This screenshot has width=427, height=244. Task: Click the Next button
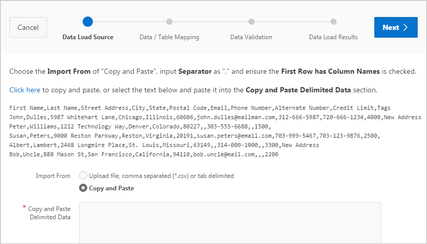[x=395, y=27]
